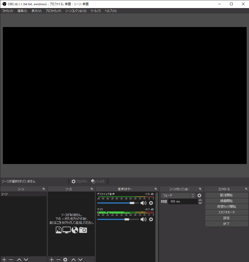Open properties for the selected source
The width and height of the screenshot is (249, 262).
80,181
